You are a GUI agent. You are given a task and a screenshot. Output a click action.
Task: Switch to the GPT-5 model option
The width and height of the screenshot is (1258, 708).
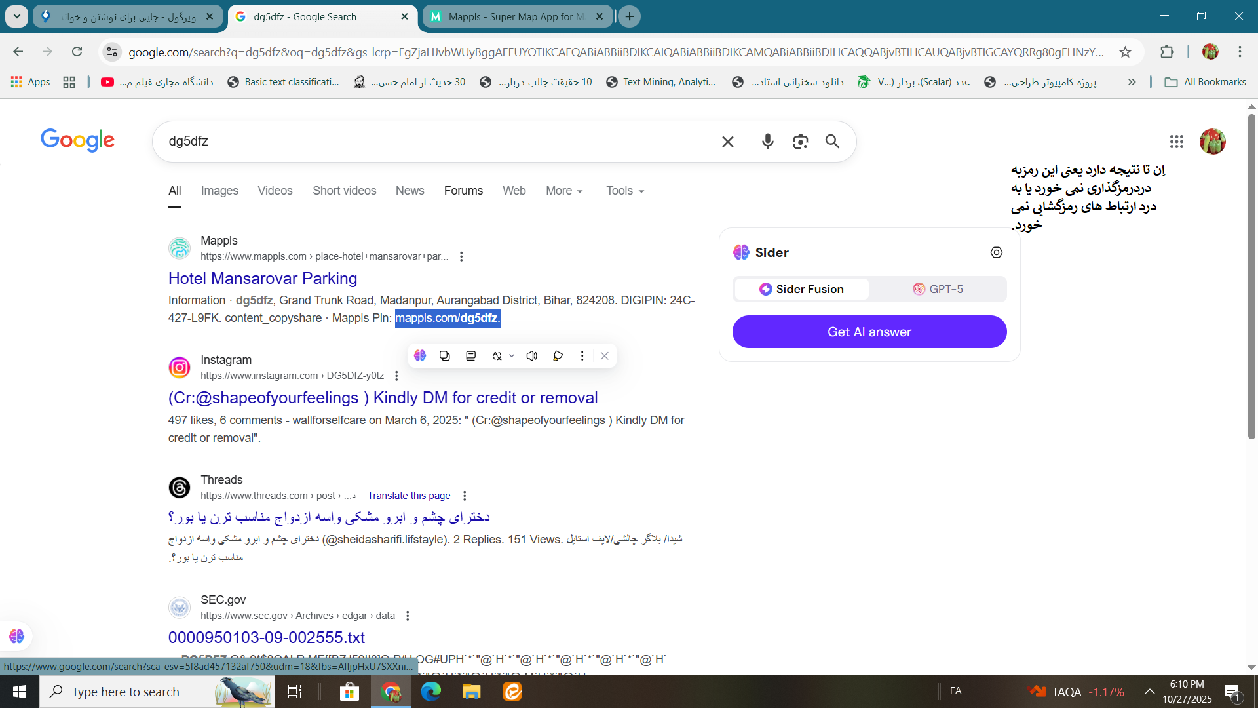pos(938,289)
